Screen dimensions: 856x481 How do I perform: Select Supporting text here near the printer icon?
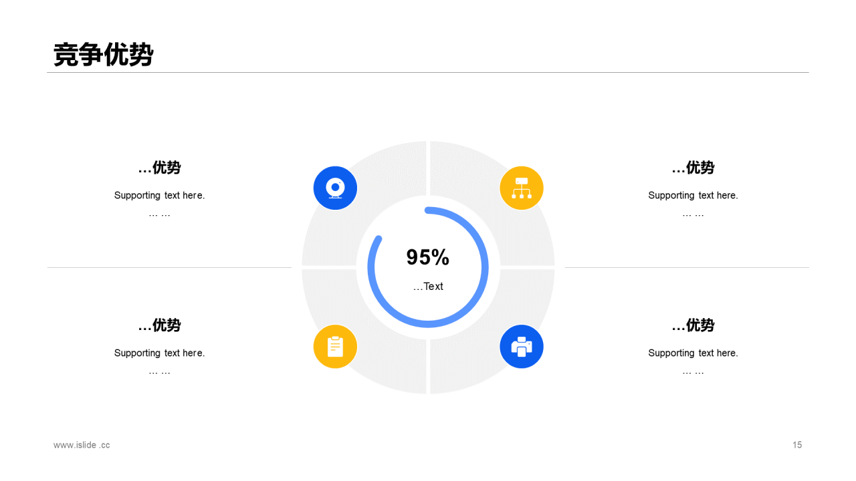point(693,353)
